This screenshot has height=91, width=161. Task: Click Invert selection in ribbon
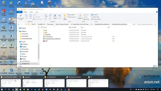click(96, 19)
